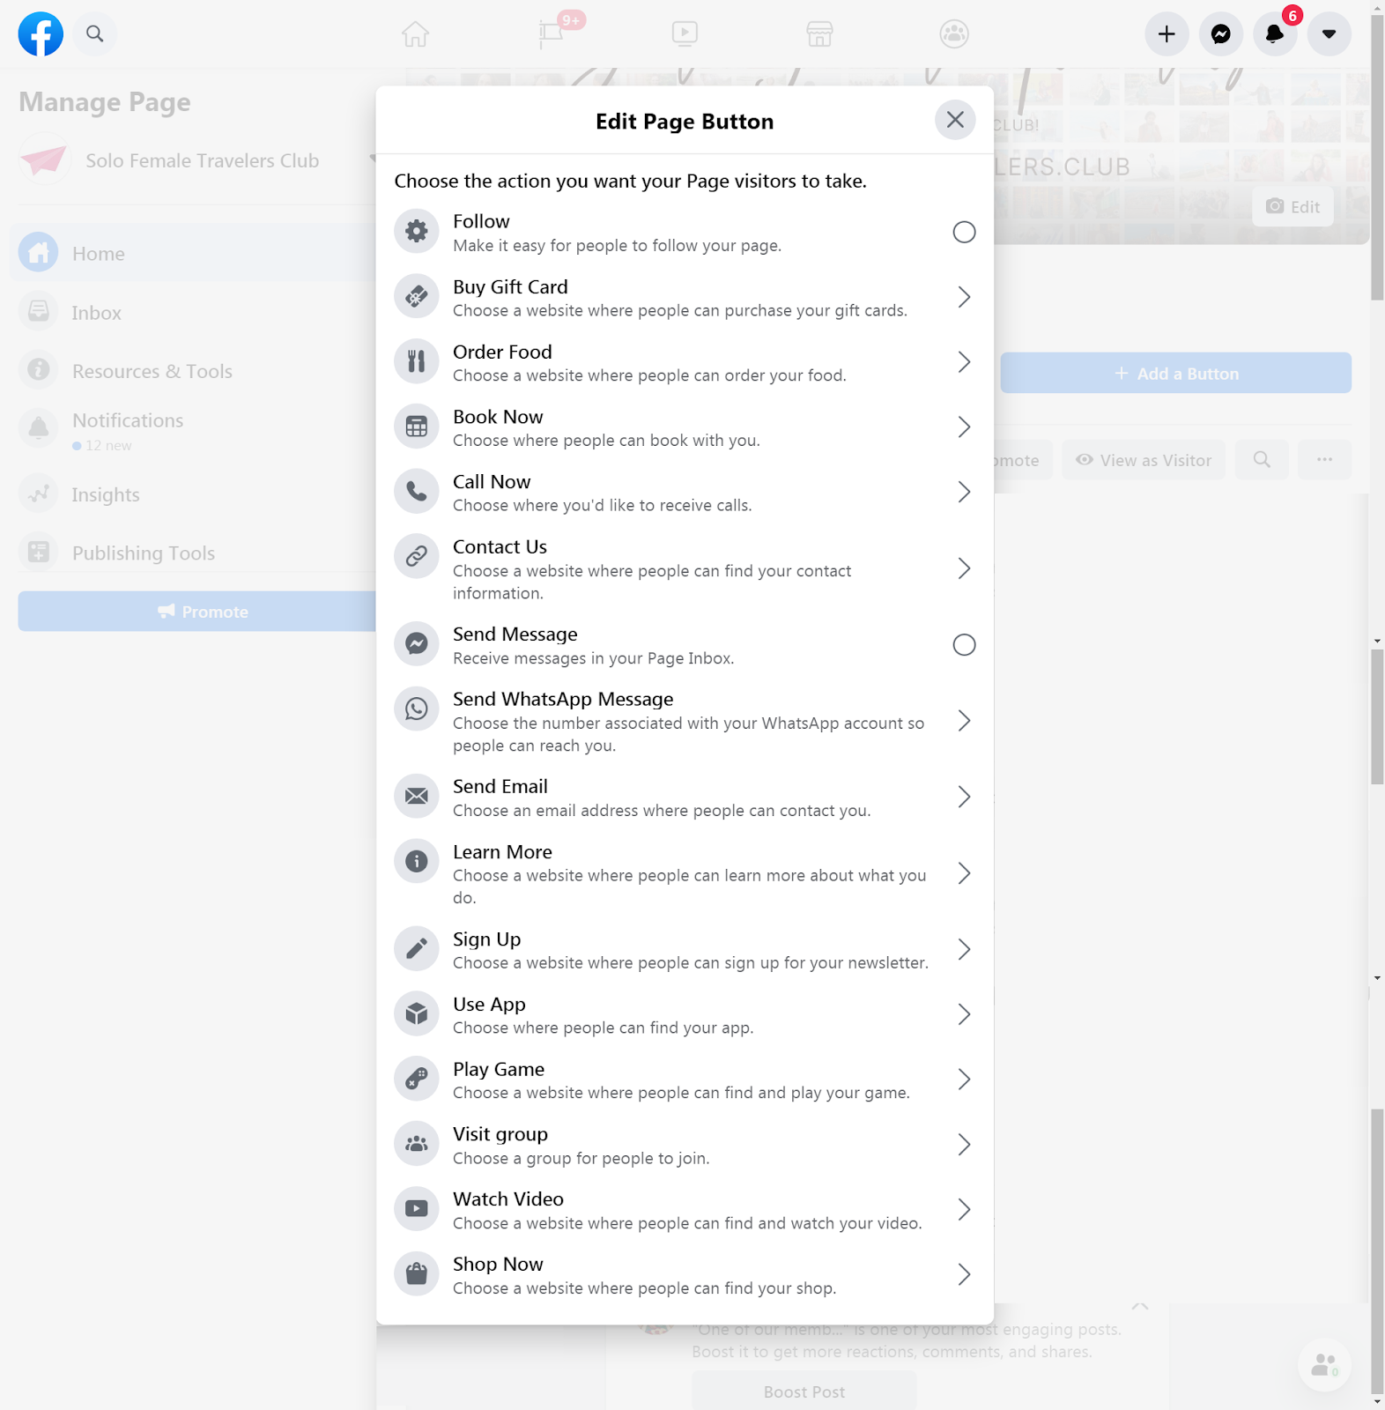Search the page using the magnifier button
This screenshot has width=1385, height=1410.
(1262, 460)
